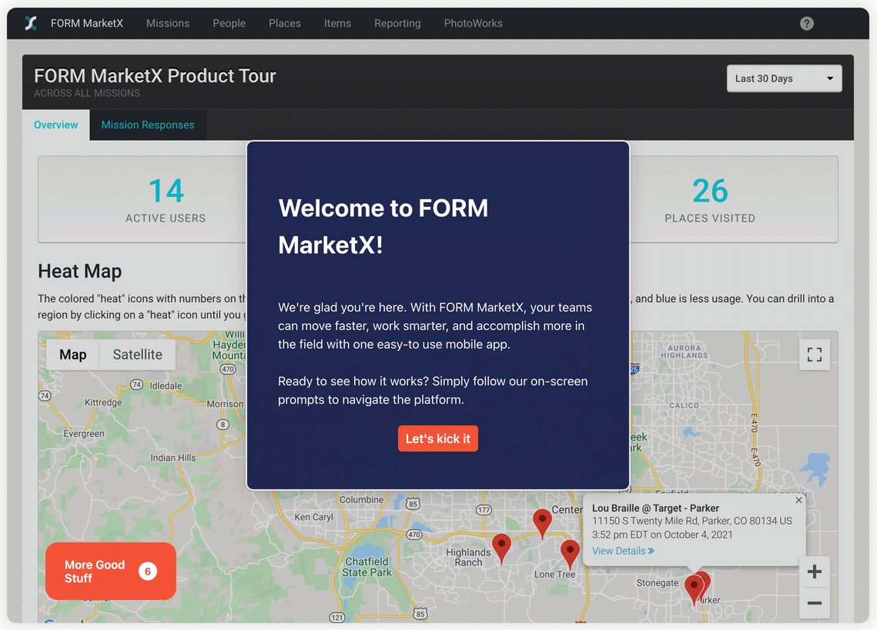Image resolution: width=877 pixels, height=630 pixels.
Task: Select the map pin at Parker
Action: point(694,590)
